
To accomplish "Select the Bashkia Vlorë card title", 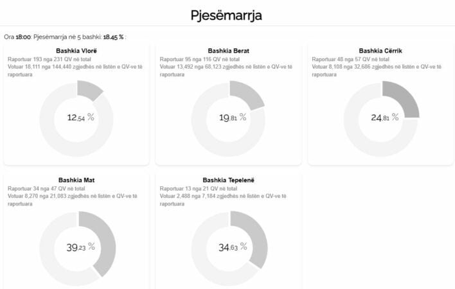I will point(76,51).
